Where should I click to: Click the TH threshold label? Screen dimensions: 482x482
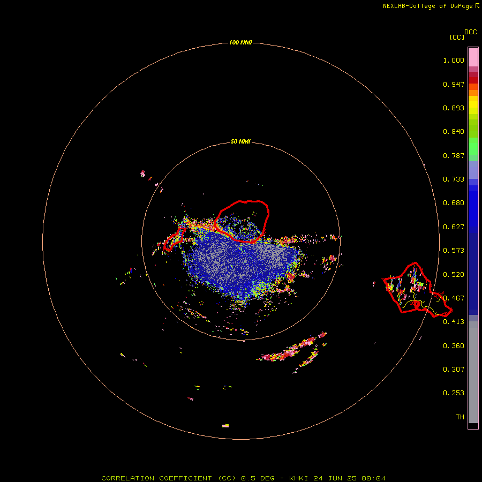point(460,417)
